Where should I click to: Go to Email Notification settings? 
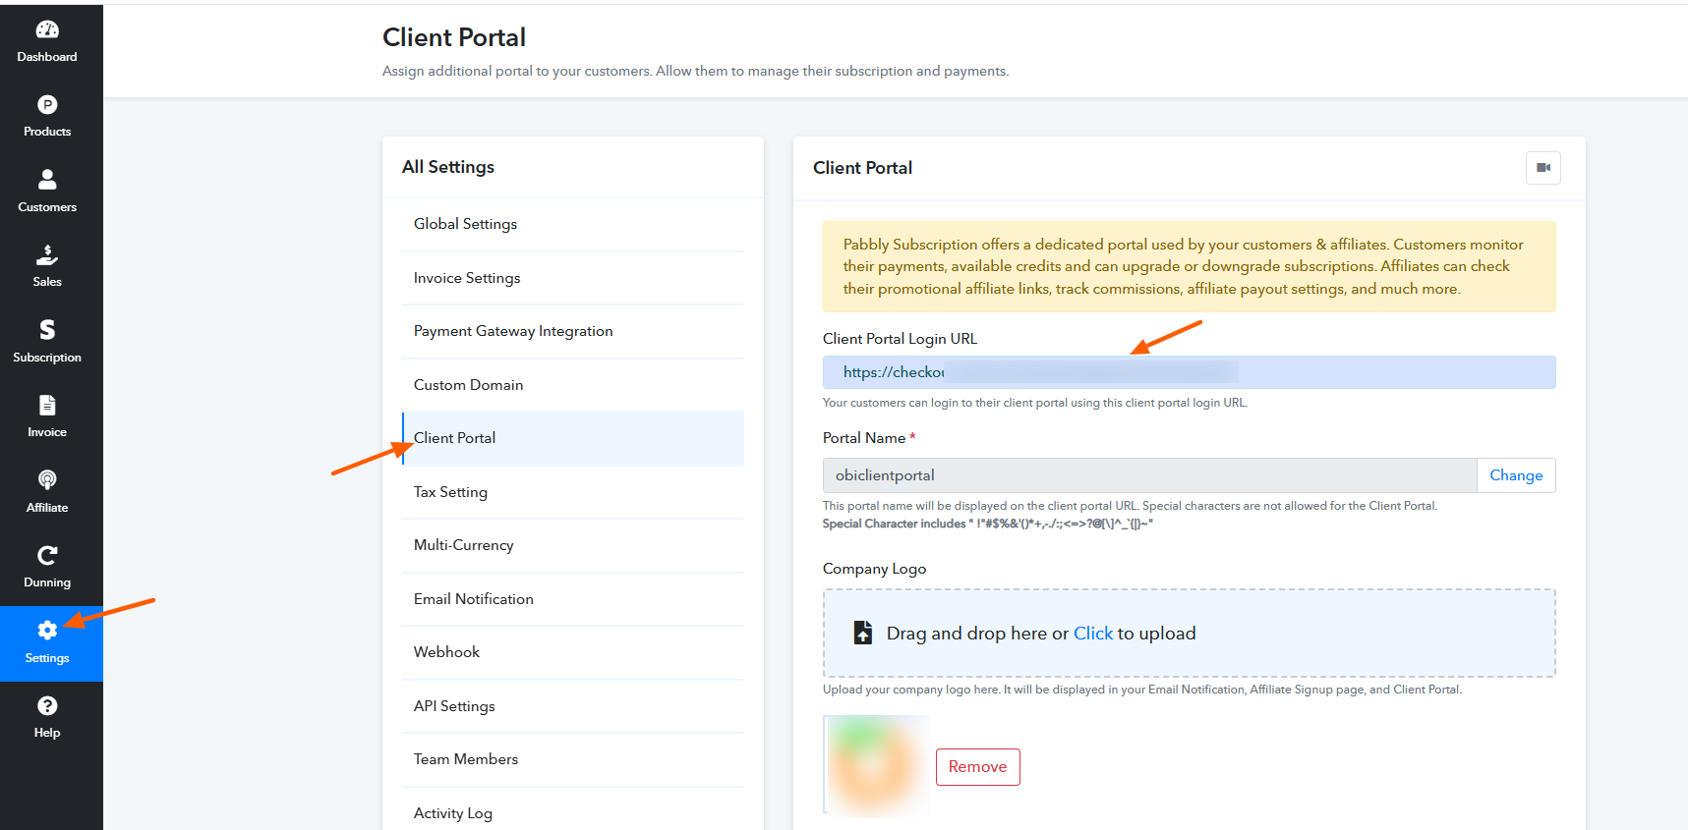474,599
